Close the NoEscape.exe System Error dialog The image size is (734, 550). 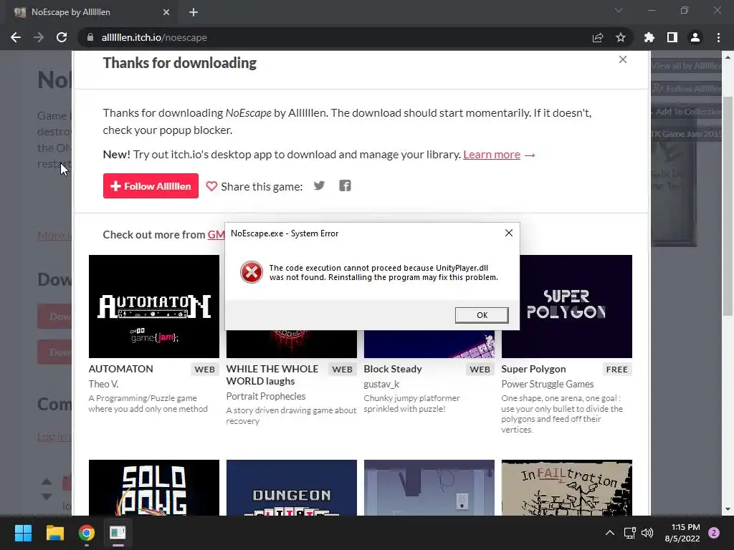point(509,233)
